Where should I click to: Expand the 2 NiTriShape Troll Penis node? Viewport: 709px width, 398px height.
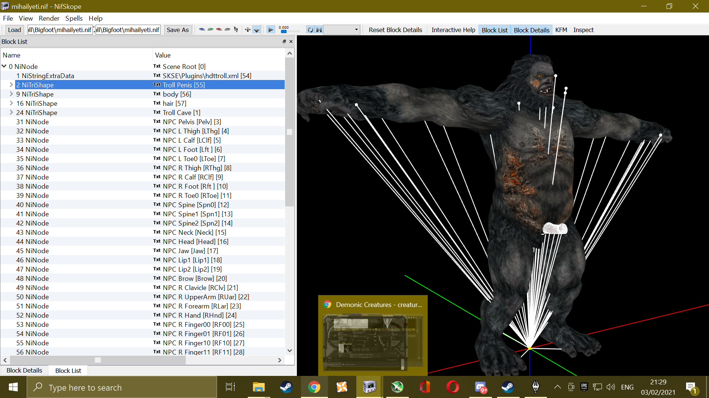[x=11, y=85]
